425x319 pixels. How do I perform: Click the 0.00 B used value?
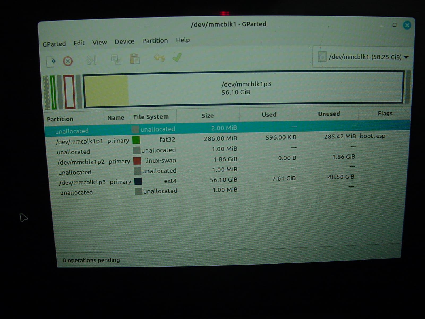pyautogui.click(x=287, y=158)
